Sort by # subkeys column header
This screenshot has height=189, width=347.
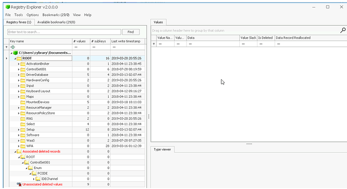pos(100,41)
